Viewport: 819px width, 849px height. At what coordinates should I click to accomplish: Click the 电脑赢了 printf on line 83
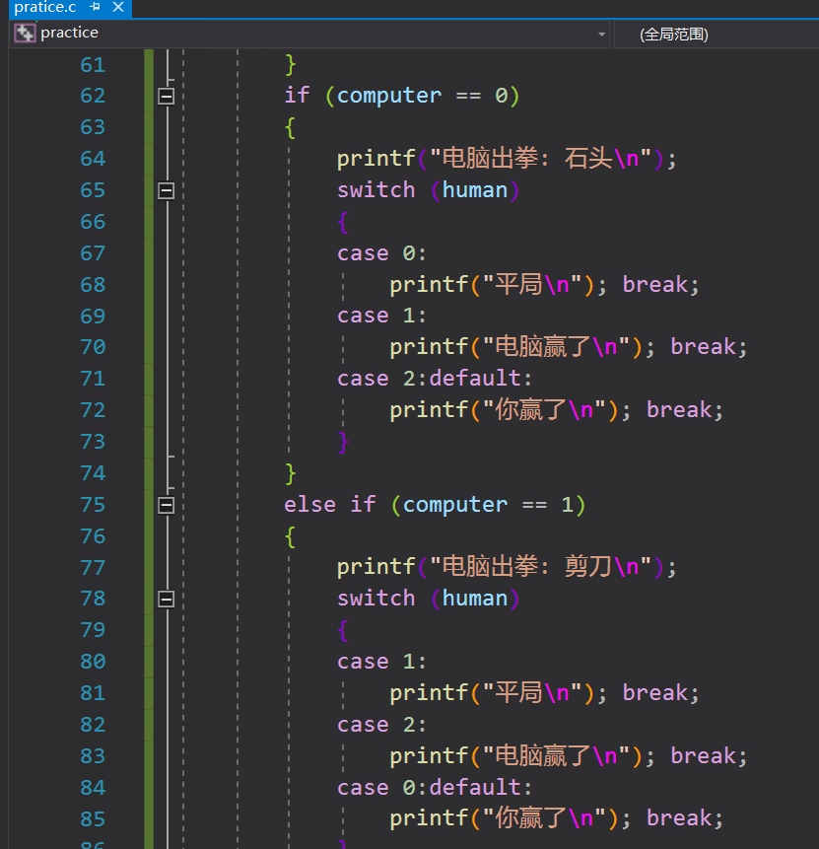tap(522, 756)
